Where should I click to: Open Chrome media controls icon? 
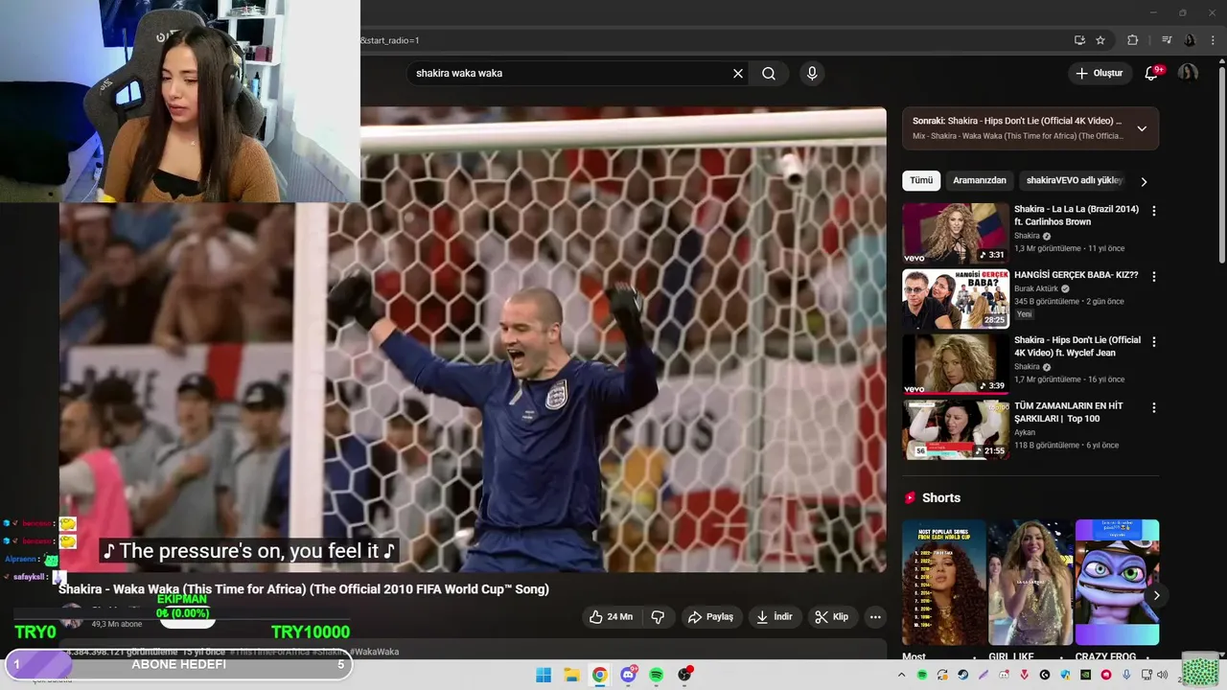coord(1167,40)
